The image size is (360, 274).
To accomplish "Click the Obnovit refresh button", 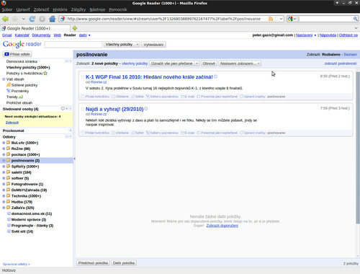I will tap(209, 63).
